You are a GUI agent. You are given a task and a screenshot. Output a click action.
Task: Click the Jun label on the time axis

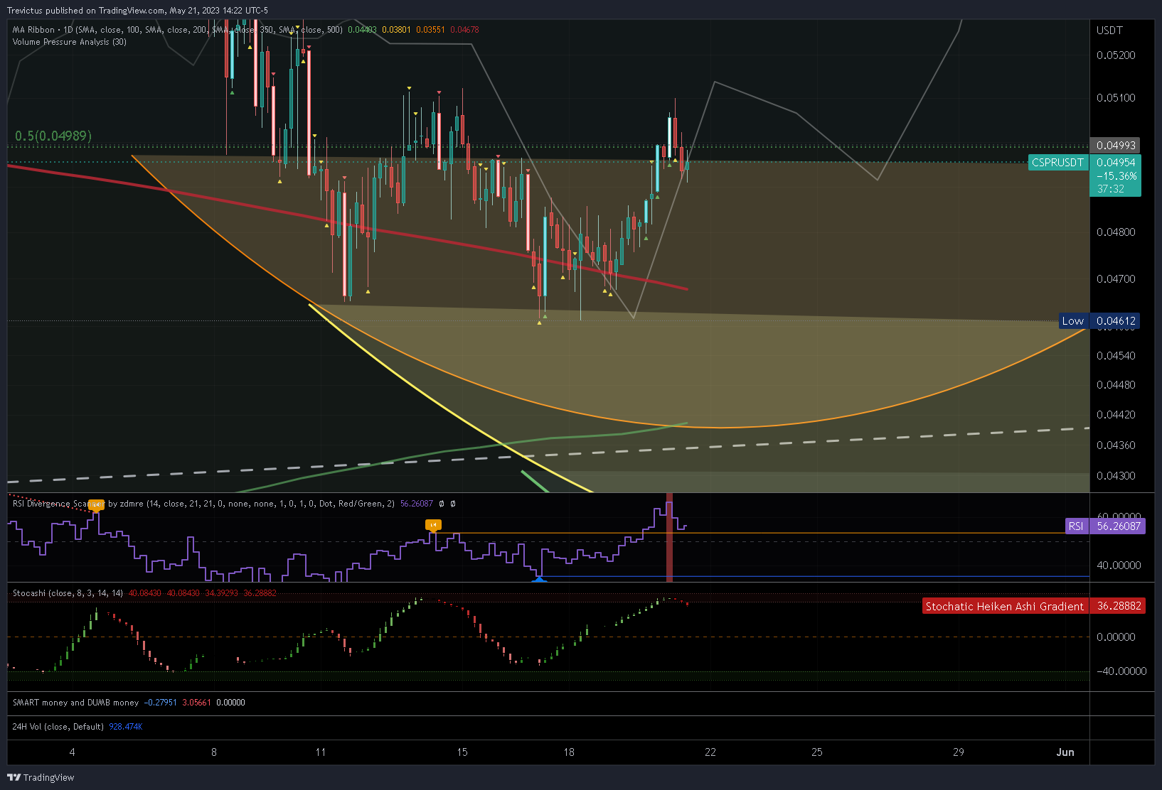1065,752
